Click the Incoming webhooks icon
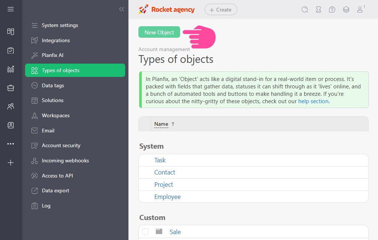The image size is (378, 240). [34, 161]
